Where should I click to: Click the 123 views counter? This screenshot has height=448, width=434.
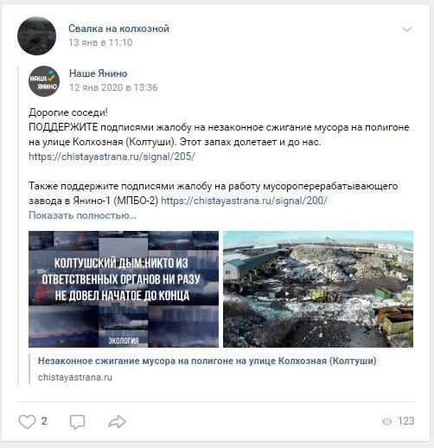pos(406,421)
